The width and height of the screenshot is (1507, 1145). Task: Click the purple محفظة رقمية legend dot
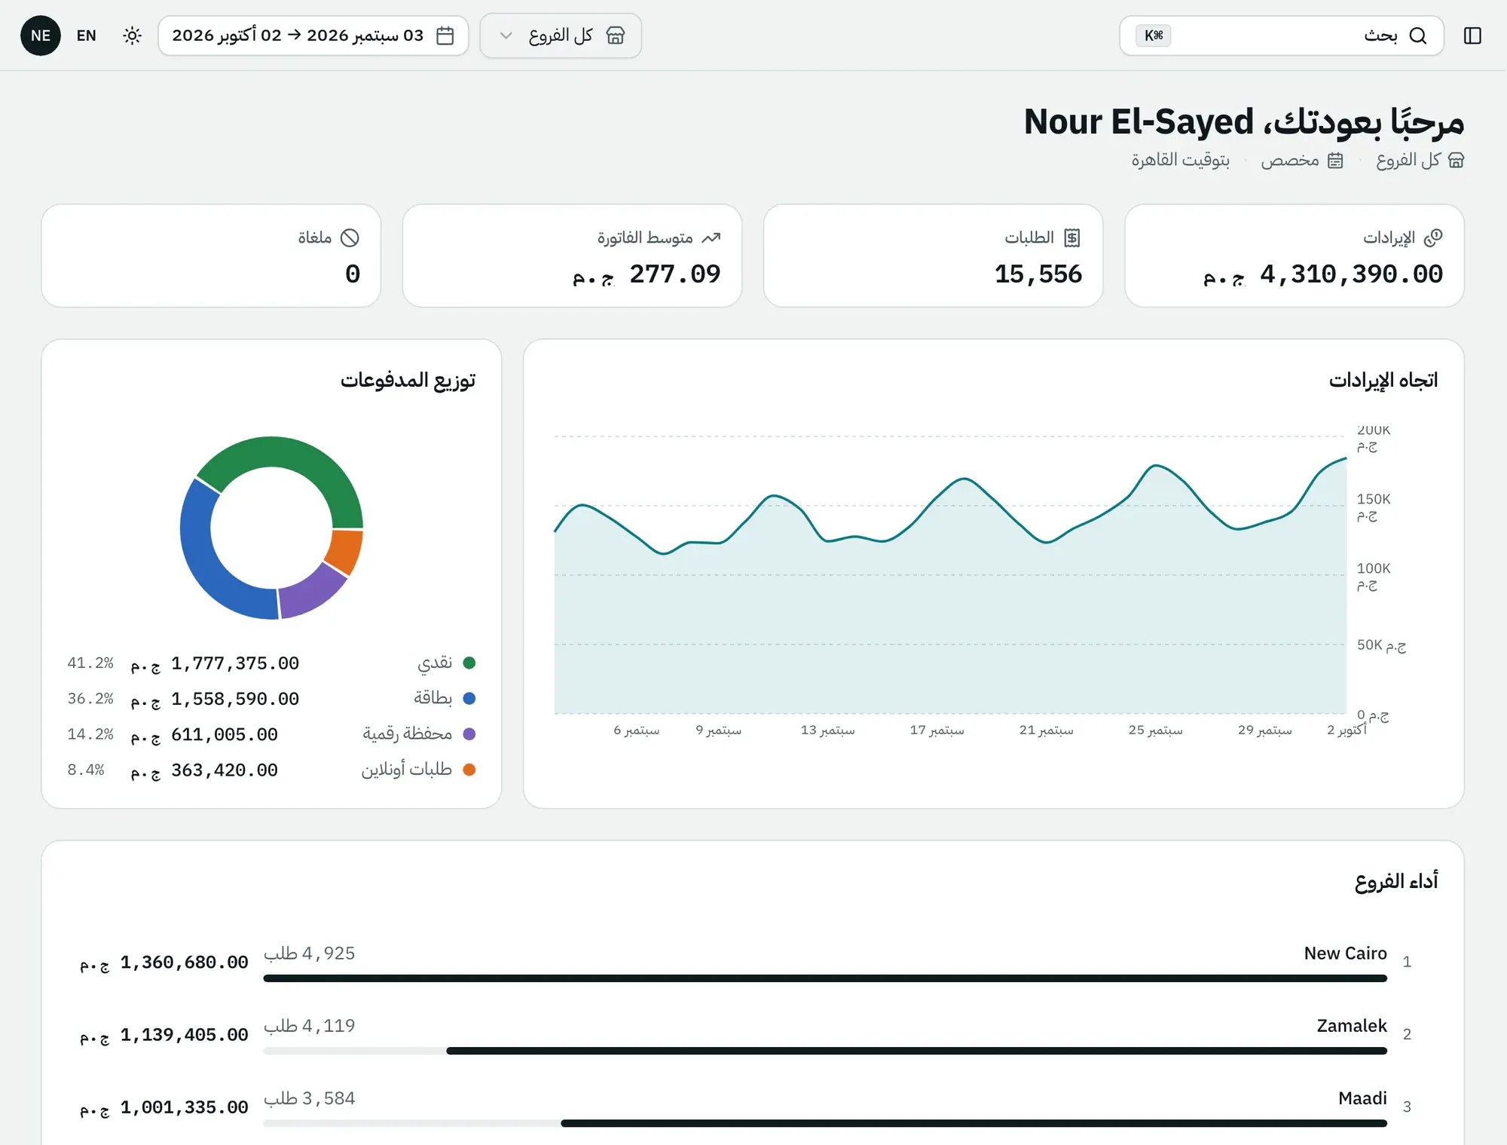[469, 733]
